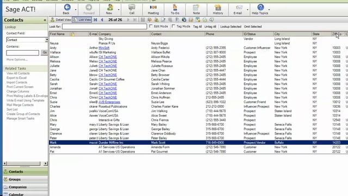Open Help Topics icon

tap(261, 8)
